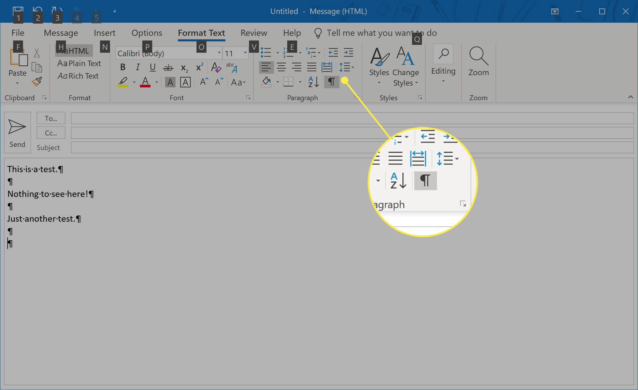Toggle Bold formatting on selected text
This screenshot has height=390, width=638.
click(x=123, y=67)
